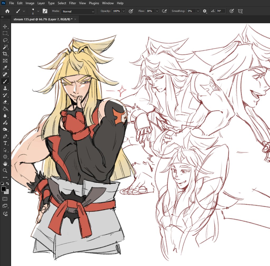Expand the collapsed toolbar double arrows
Screen dimensions: 270x266
[x=2, y=17]
